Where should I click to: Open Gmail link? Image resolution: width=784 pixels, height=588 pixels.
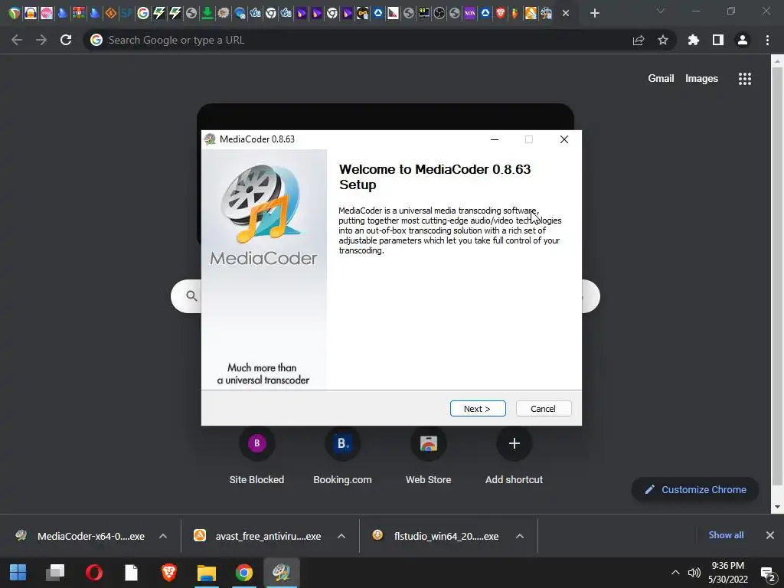coord(661,79)
